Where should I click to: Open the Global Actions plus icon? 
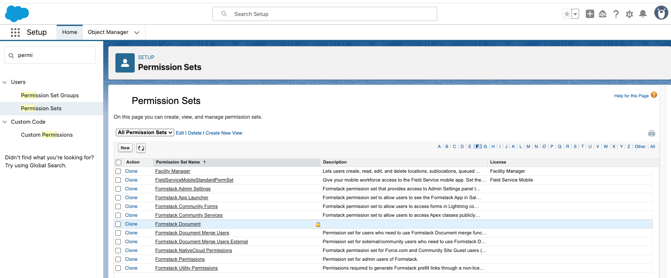[x=590, y=14]
